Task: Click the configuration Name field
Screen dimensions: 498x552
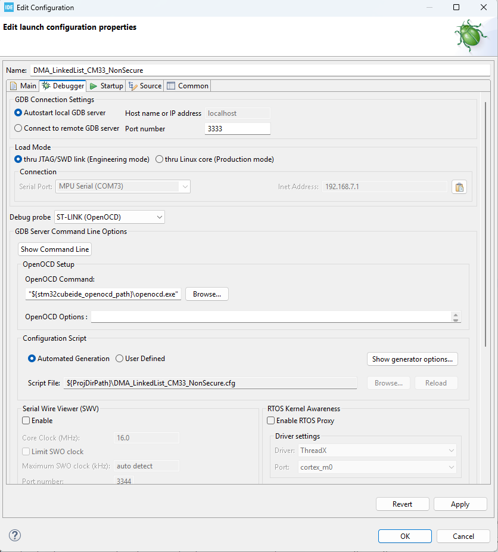Action: point(260,70)
